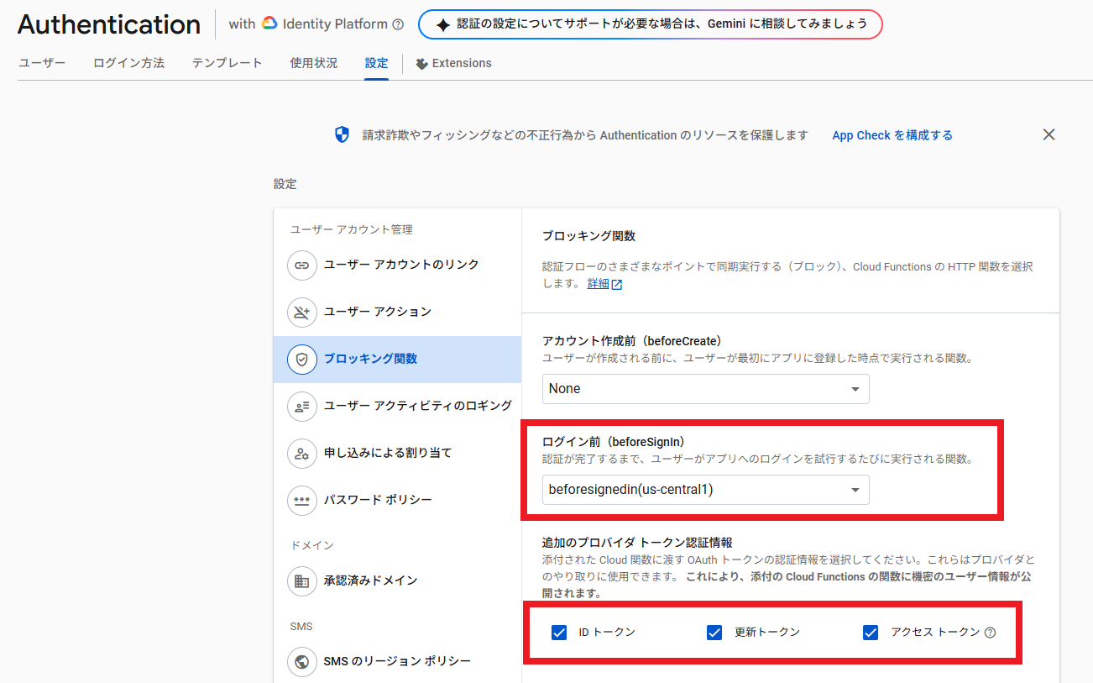Open ユーザー アクション settings

(x=397, y=312)
